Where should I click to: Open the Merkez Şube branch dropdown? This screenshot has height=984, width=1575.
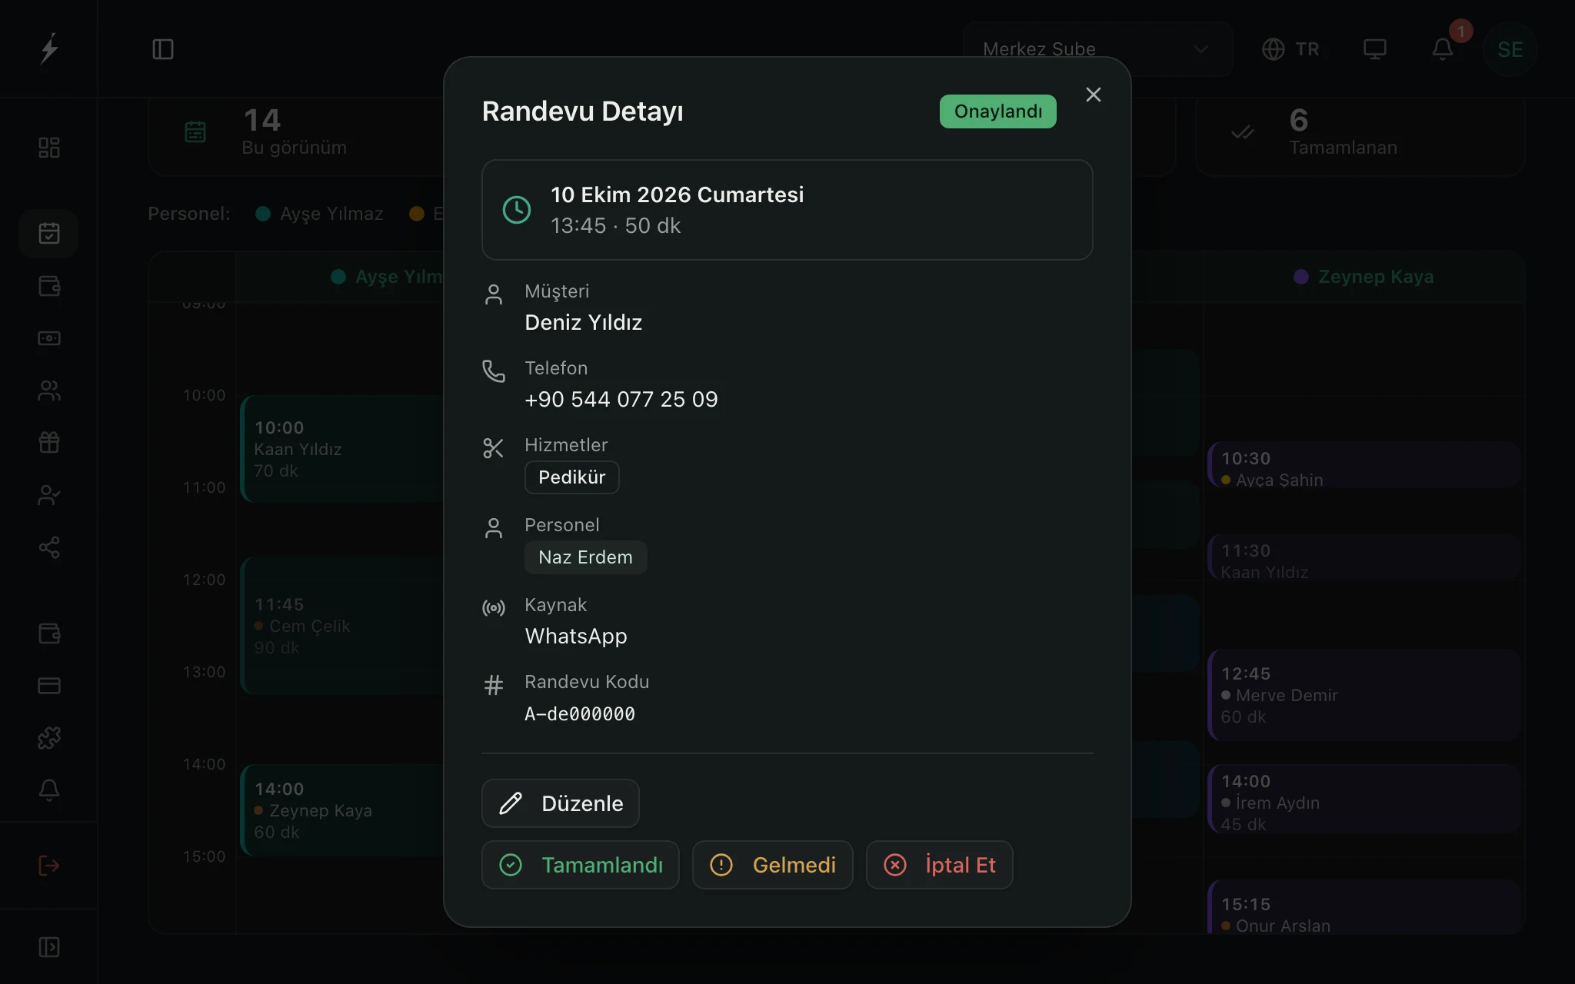(x=1097, y=49)
